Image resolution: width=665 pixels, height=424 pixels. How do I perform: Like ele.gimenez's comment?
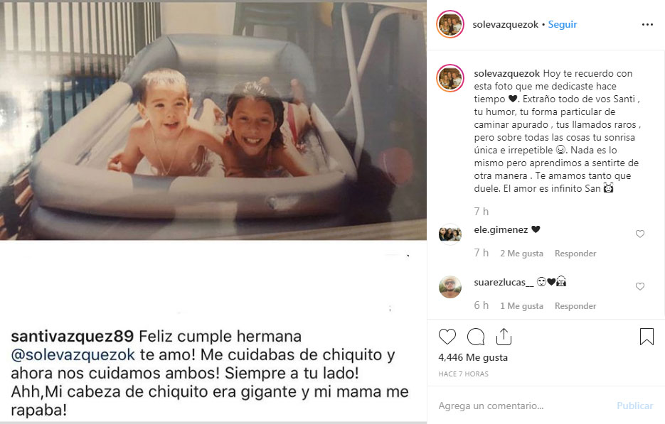coord(640,234)
